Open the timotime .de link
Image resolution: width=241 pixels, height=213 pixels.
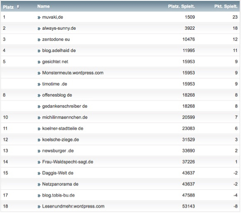point(54,84)
